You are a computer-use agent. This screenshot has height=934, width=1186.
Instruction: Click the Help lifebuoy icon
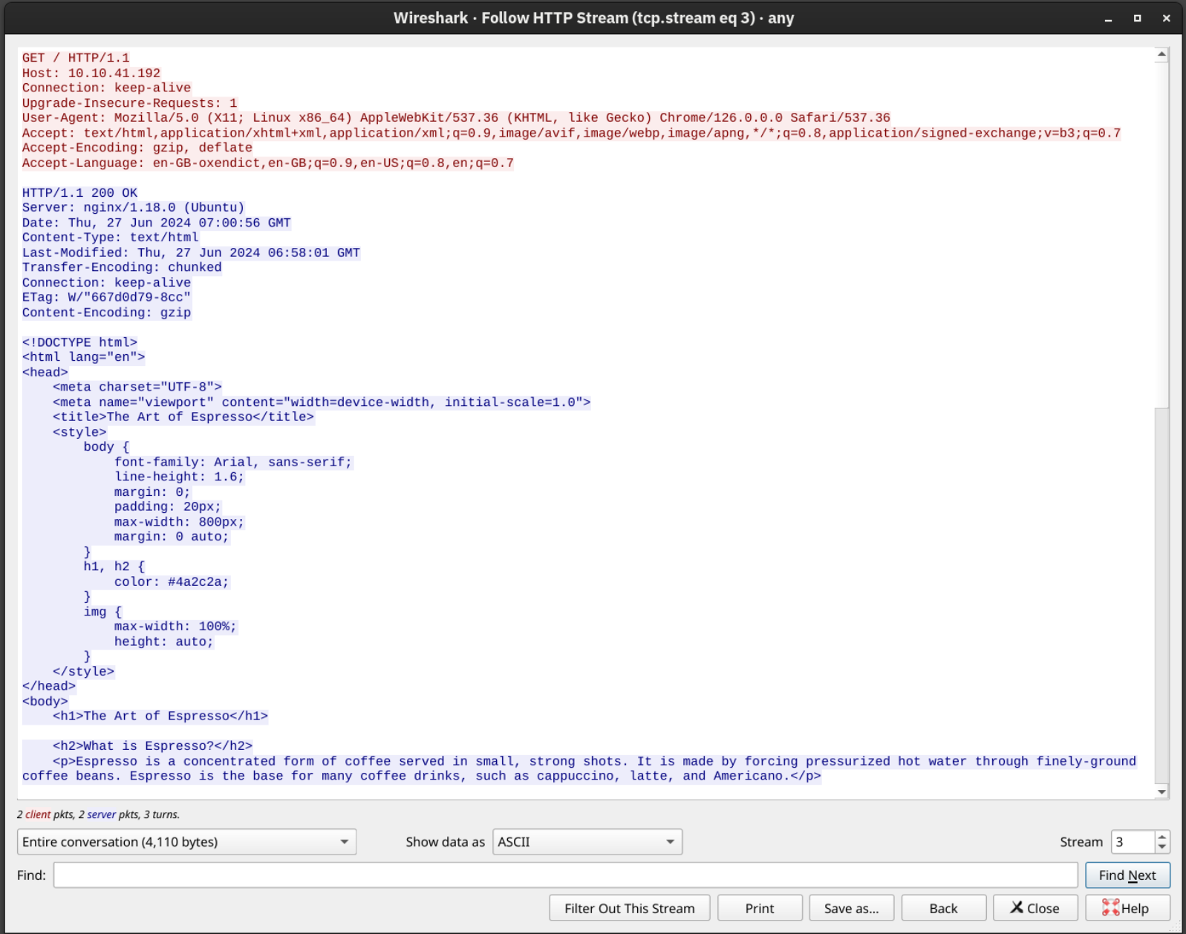tap(1110, 907)
